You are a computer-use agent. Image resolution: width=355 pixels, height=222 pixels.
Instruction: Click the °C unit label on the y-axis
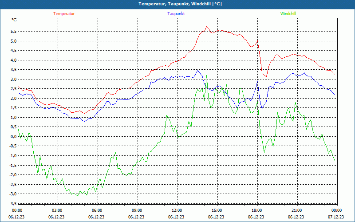[x=14, y=20]
